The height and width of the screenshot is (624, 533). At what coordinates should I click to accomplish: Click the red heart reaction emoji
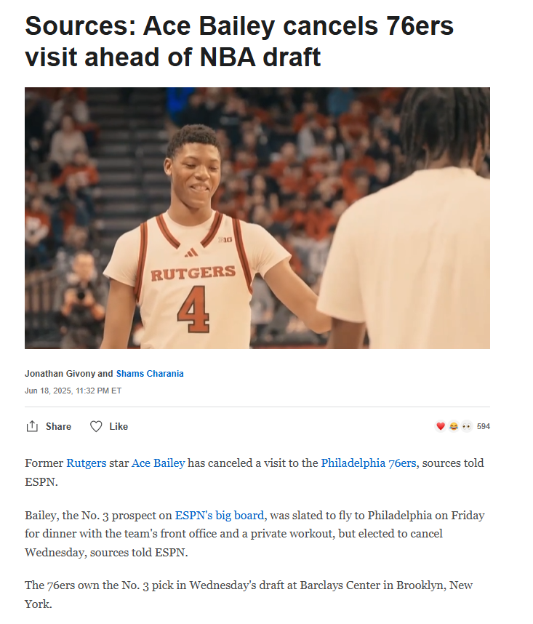coord(441,426)
